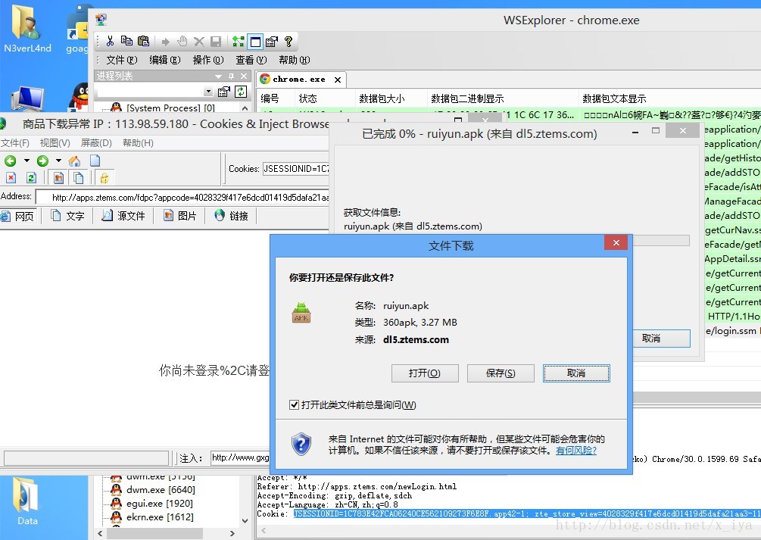Close the chrome.exe tab with its X
Screen dimensions: 761x540
[337, 80]
